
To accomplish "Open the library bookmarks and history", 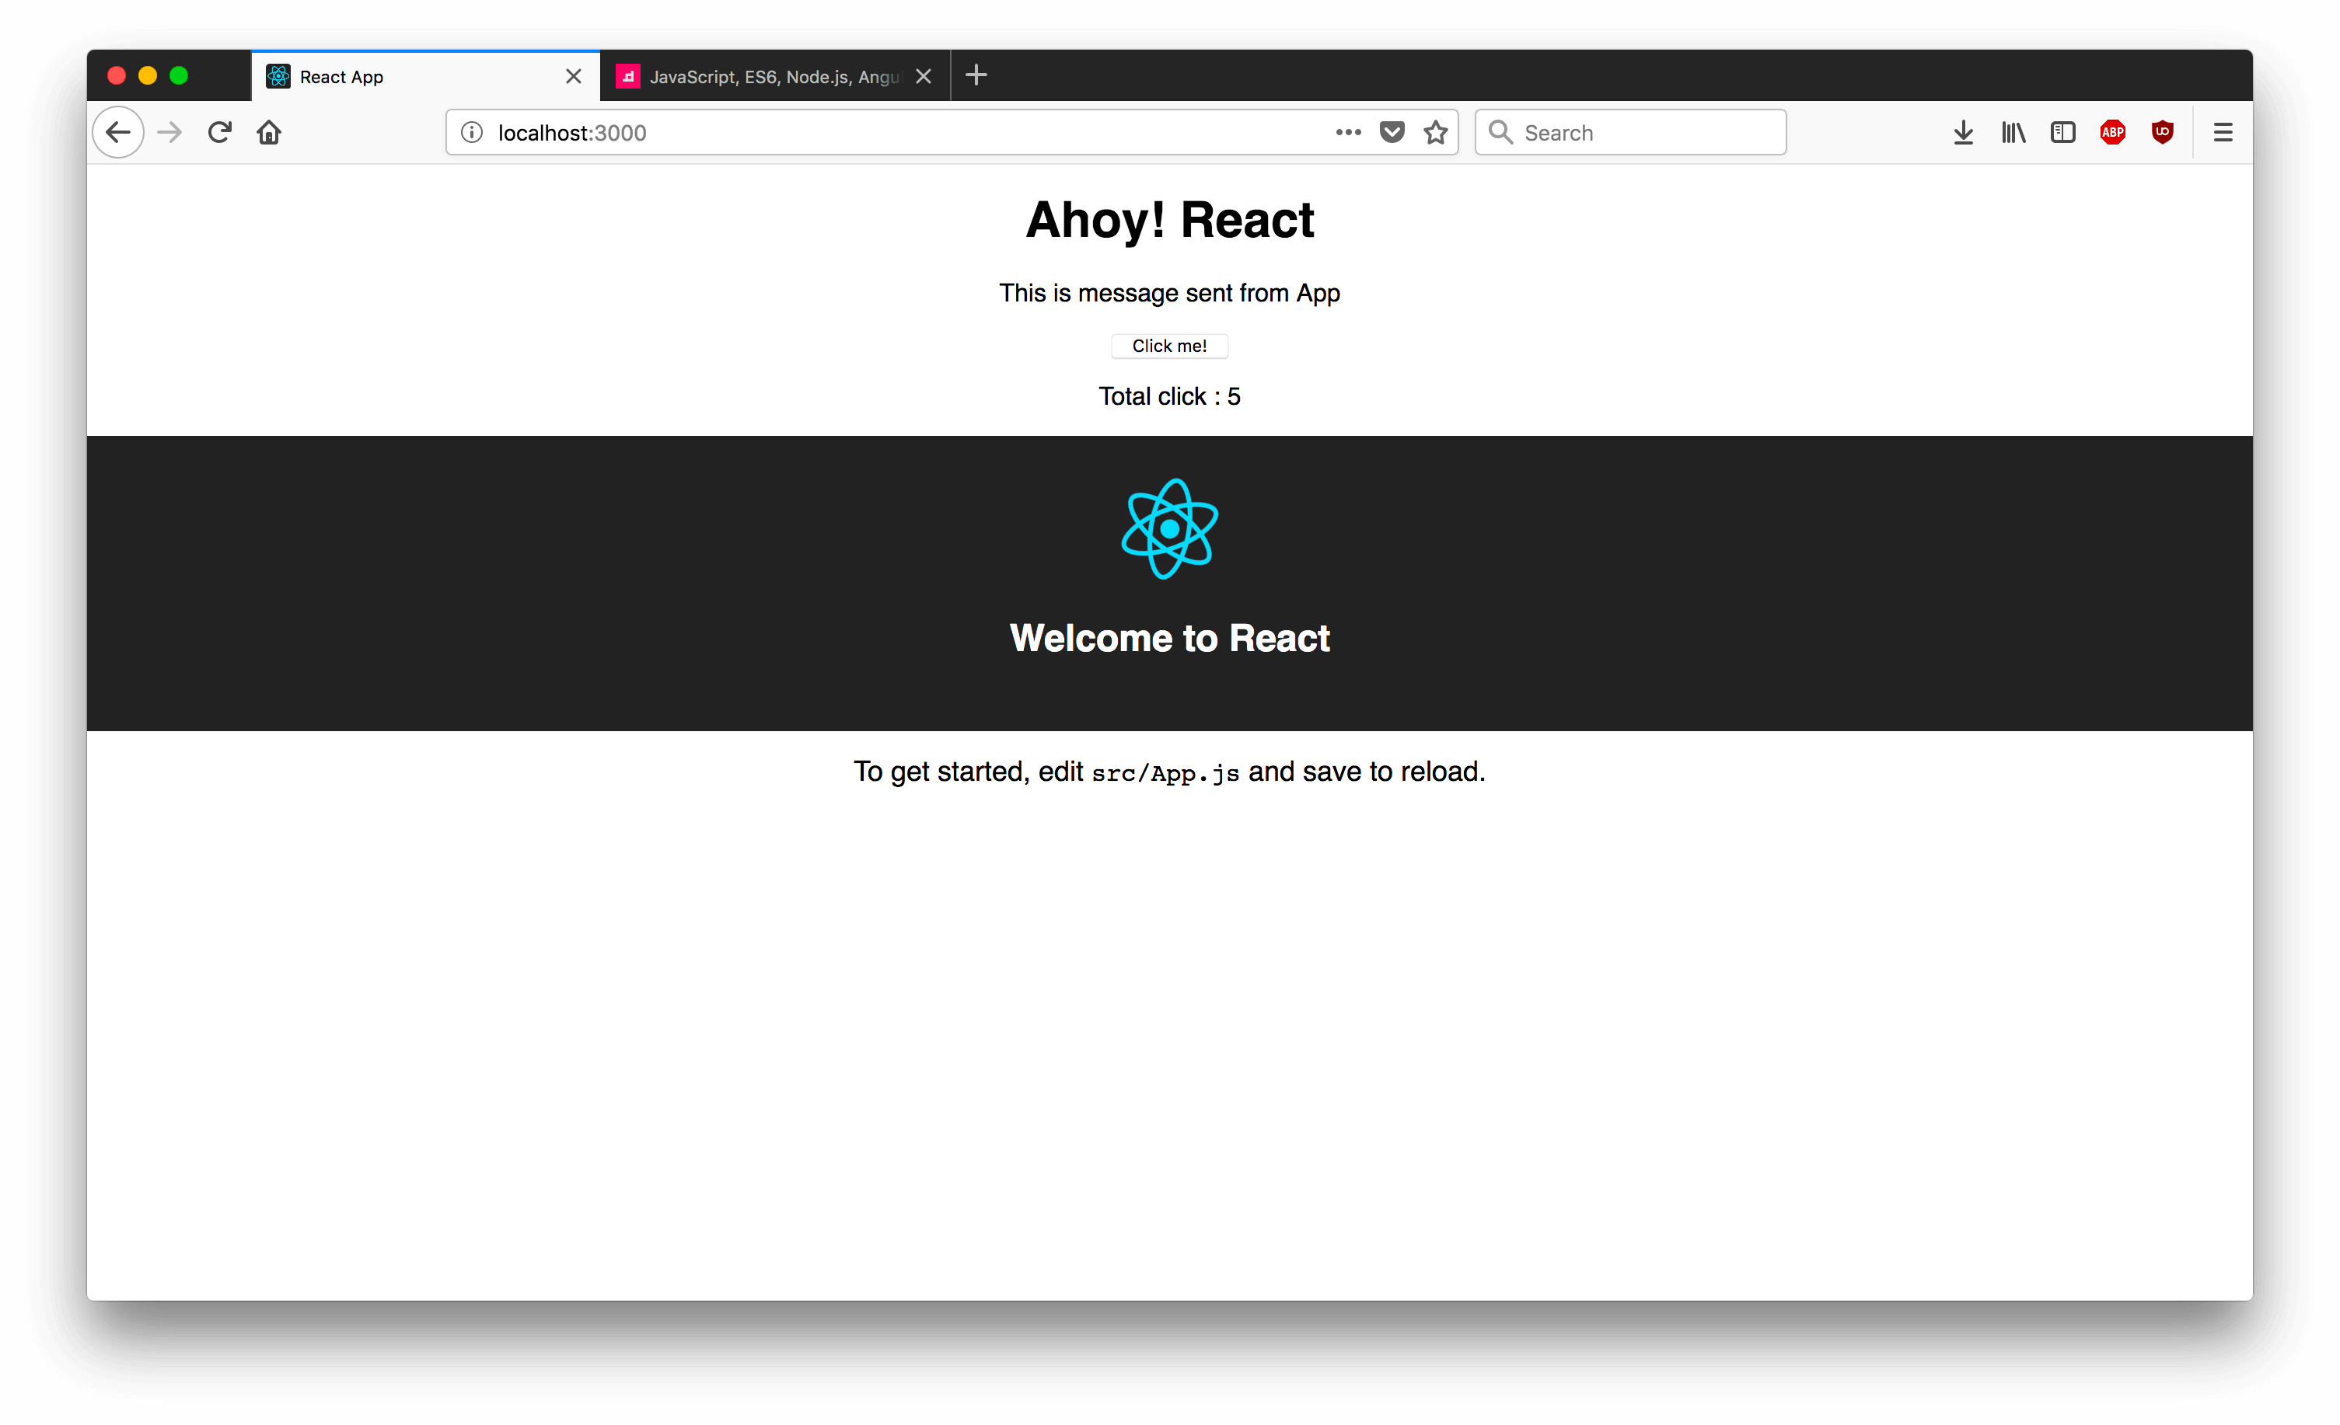I will pyautogui.click(x=2013, y=132).
